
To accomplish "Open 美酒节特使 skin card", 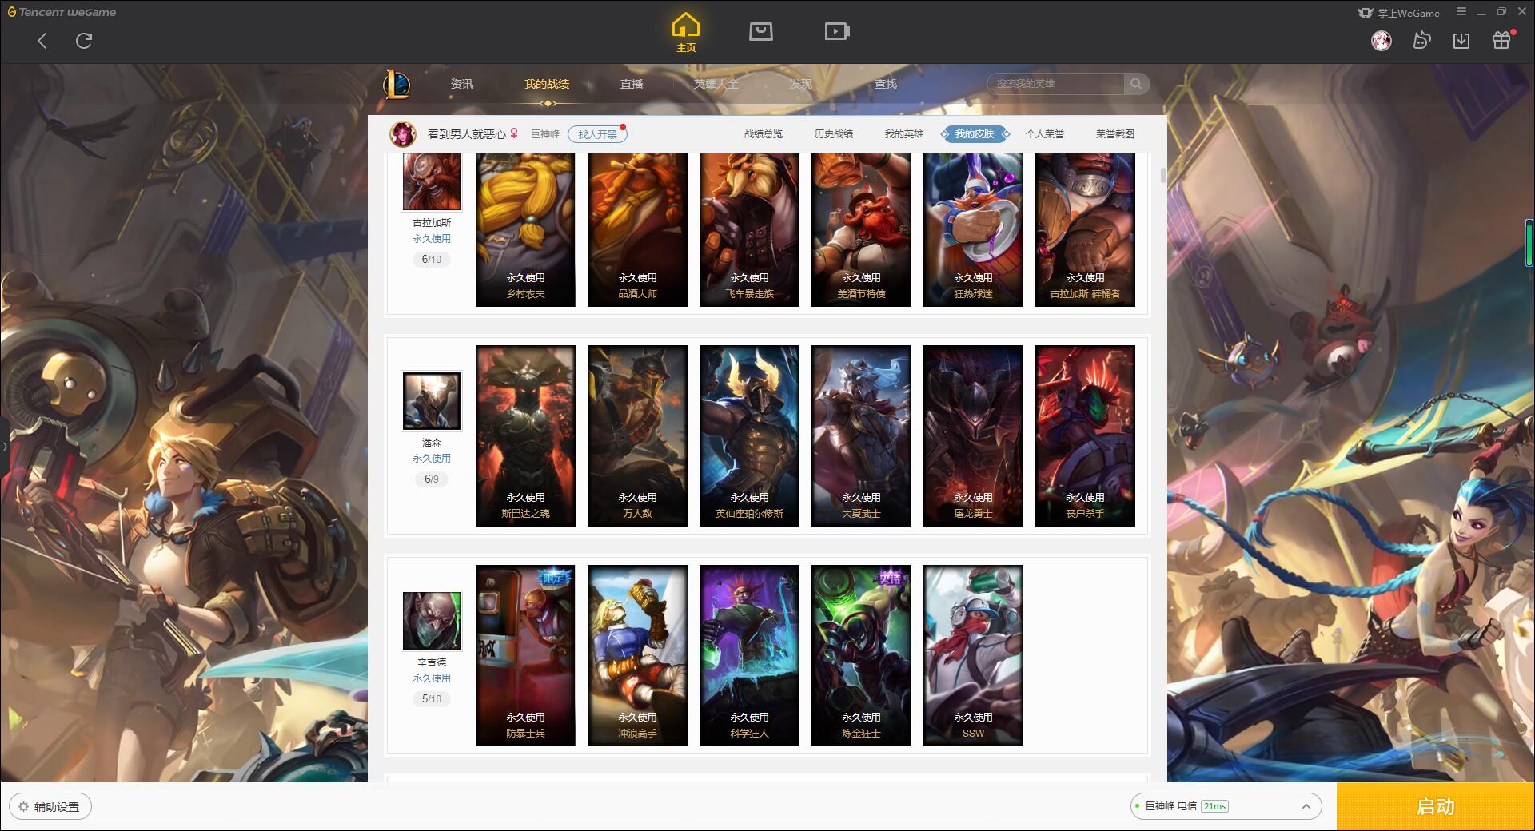I will (x=861, y=230).
